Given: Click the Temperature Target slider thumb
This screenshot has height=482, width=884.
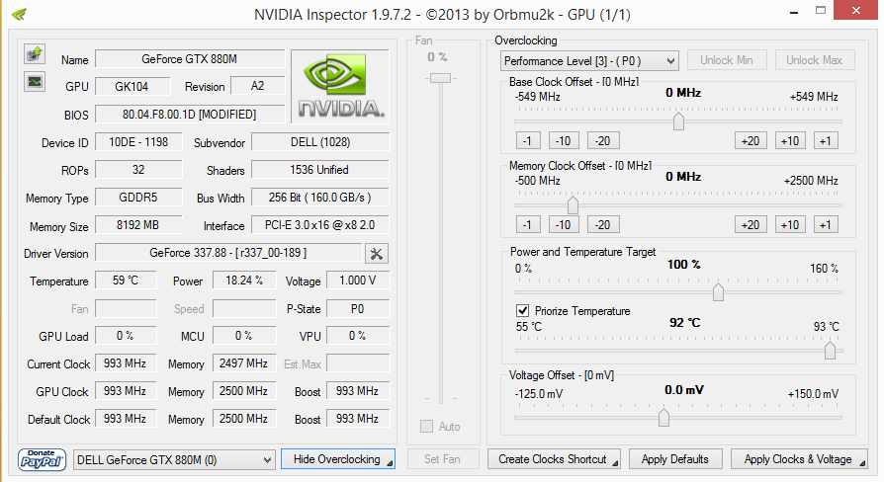Looking at the screenshot, I should point(830,350).
